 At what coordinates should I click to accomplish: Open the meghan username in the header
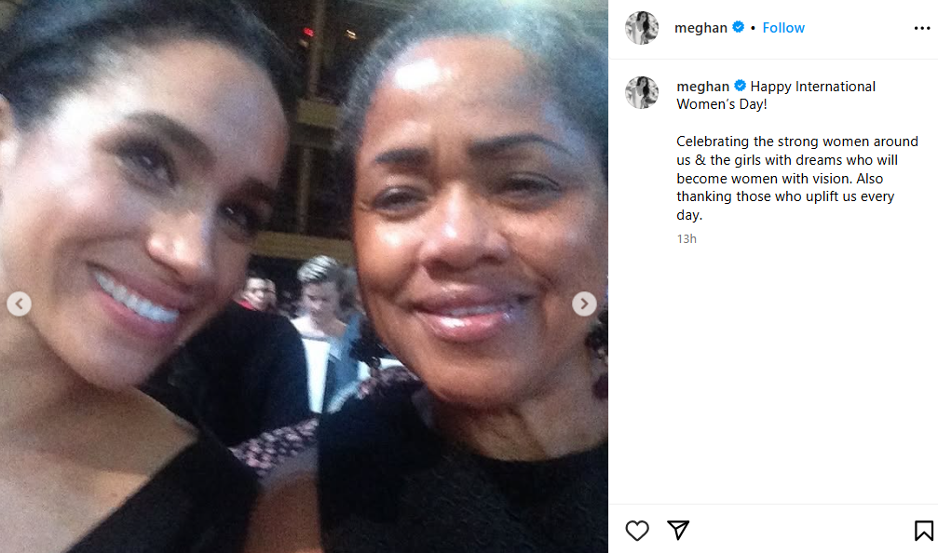tap(700, 28)
